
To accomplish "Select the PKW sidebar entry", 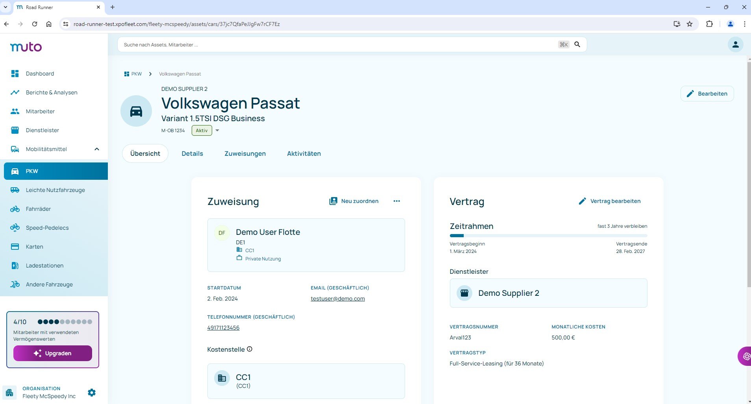I will coord(56,171).
